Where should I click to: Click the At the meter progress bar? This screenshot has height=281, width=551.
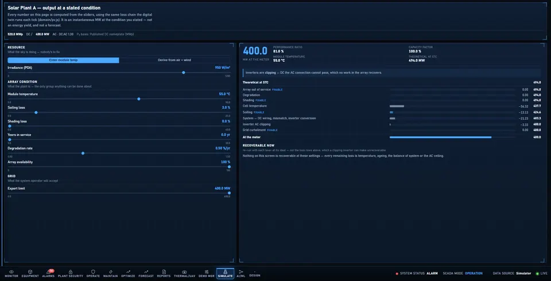tap(452, 137)
